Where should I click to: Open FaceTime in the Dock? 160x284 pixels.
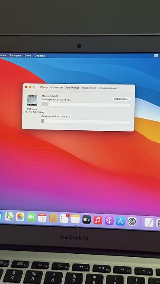tap(31, 217)
